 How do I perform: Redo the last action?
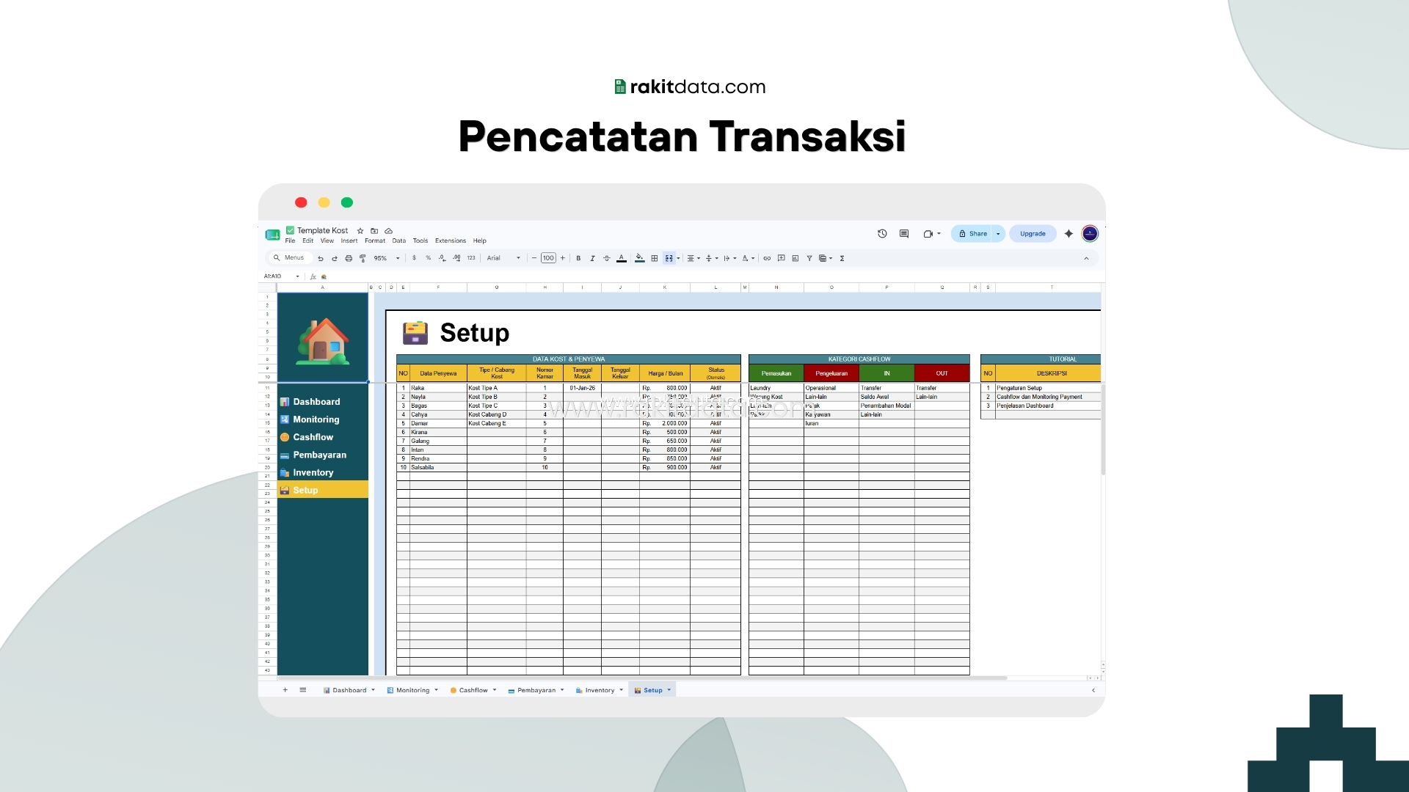coord(335,258)
